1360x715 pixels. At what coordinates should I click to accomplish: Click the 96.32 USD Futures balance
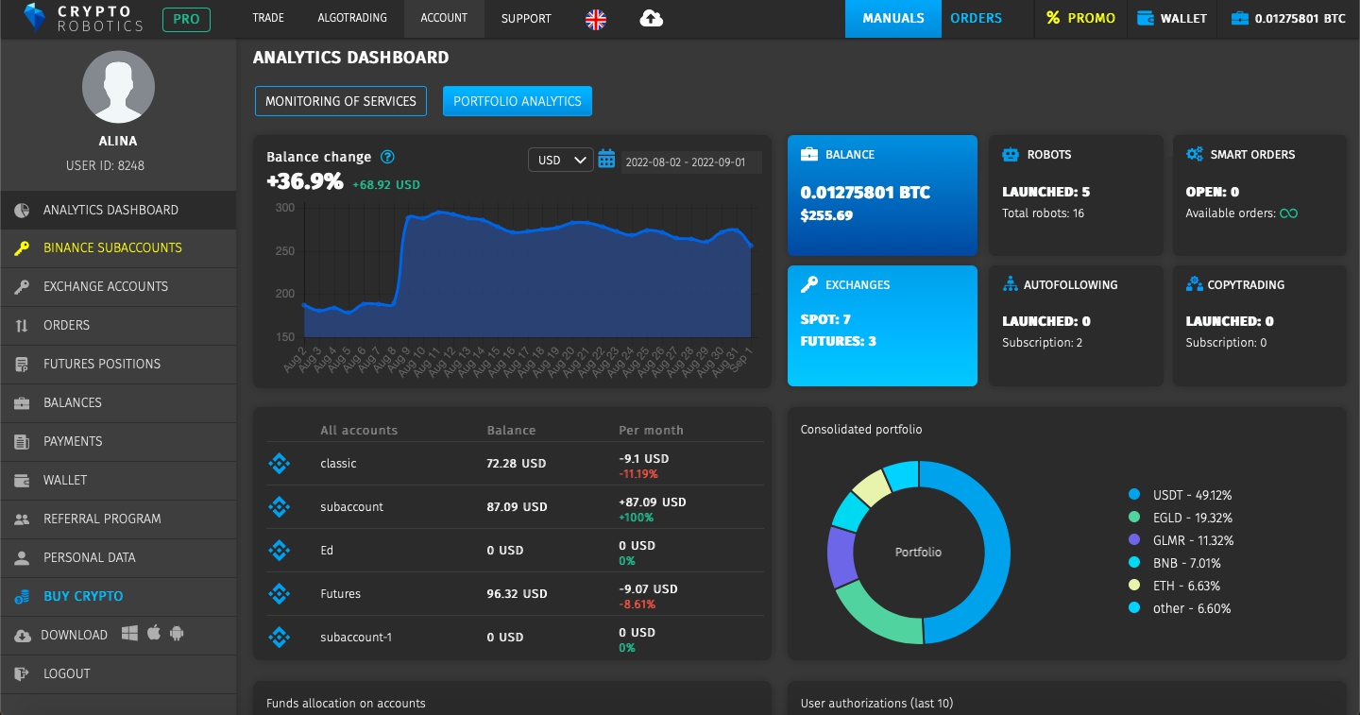point(517,594)
